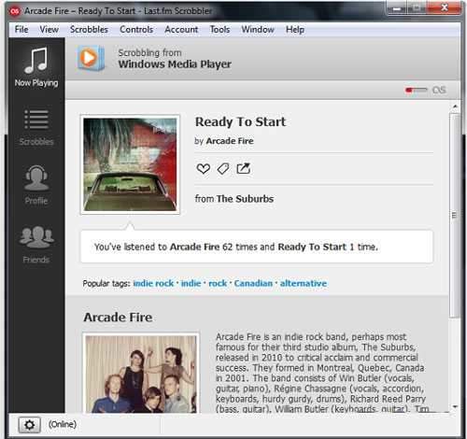Follow the indie rock tag link
Image resolution: width=467 pixels, height=439 pixels.
click(x=153, y=283)
